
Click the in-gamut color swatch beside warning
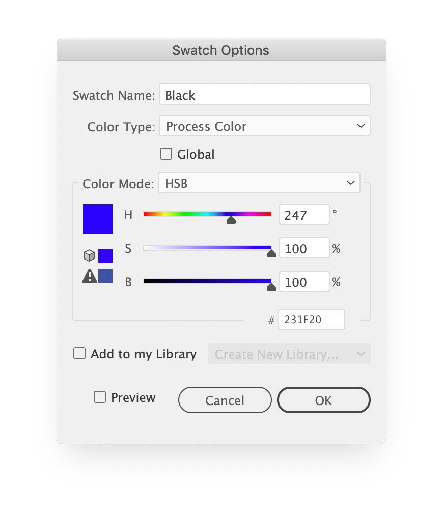pyautogui.click(x=105, y=276)
